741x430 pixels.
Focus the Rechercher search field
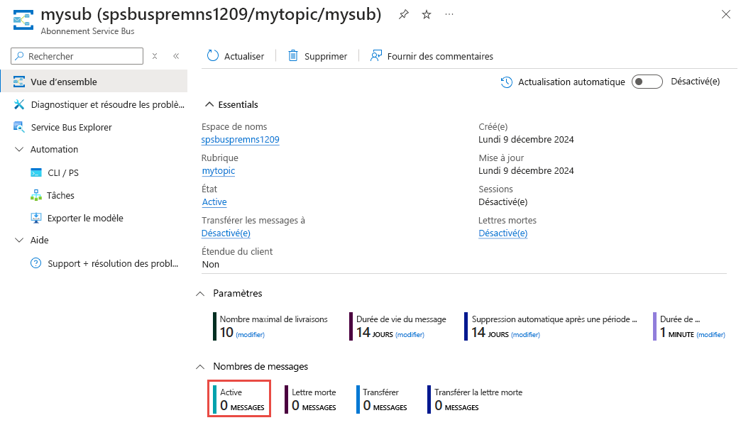tap(77, 56)
